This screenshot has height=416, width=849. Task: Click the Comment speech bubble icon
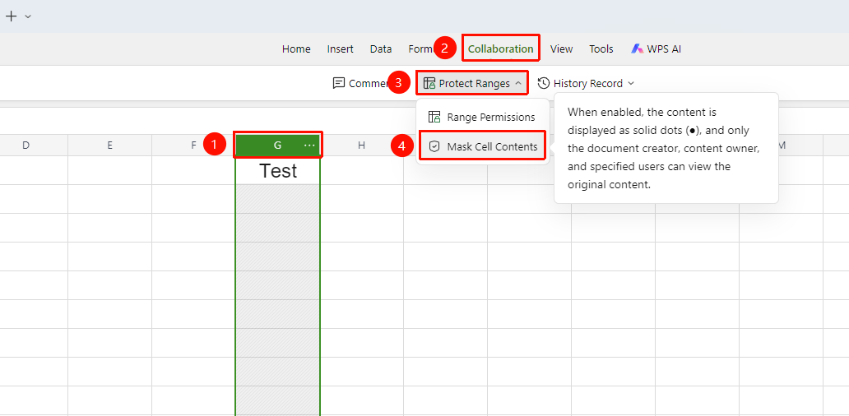[339, 83]
